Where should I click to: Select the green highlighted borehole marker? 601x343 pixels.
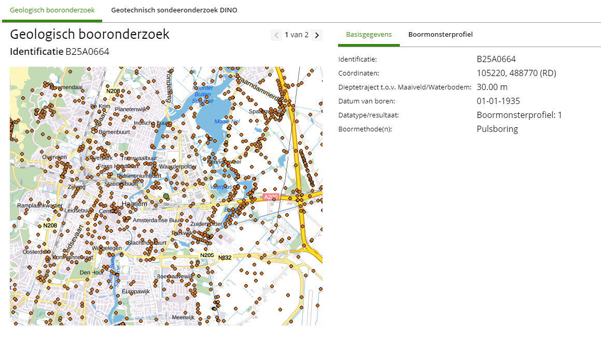point(166,197)
